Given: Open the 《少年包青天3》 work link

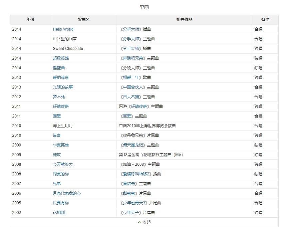Looking at the screenshot, I should tap(134, 203).
